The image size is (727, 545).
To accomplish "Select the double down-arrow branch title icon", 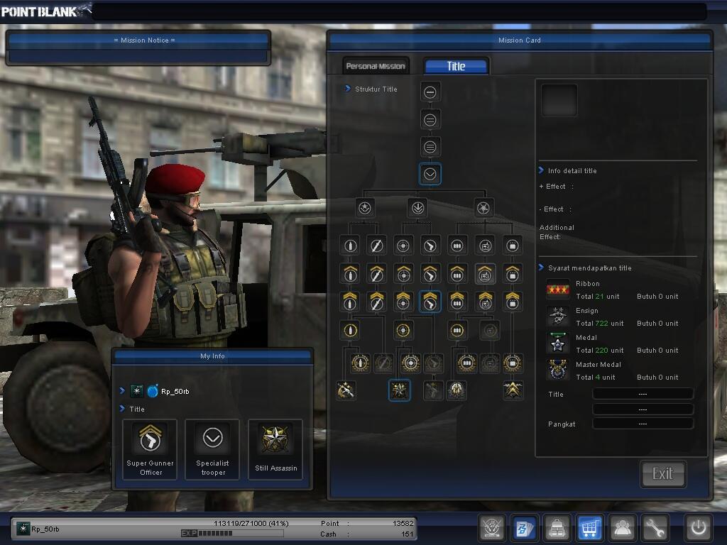I will 417,208.
